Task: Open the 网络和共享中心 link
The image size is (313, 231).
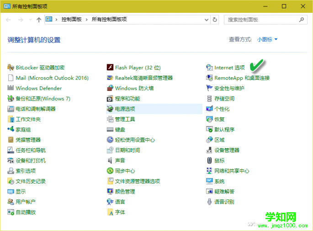Action: click(x=232, y=171)
